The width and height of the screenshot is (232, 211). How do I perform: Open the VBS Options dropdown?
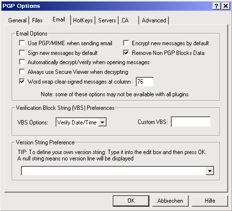[x=102, y=122]
